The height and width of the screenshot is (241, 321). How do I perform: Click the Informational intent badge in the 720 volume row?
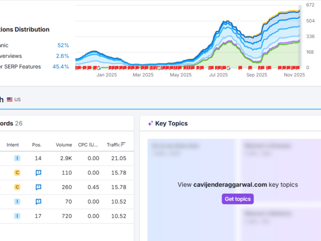point(17,216)
